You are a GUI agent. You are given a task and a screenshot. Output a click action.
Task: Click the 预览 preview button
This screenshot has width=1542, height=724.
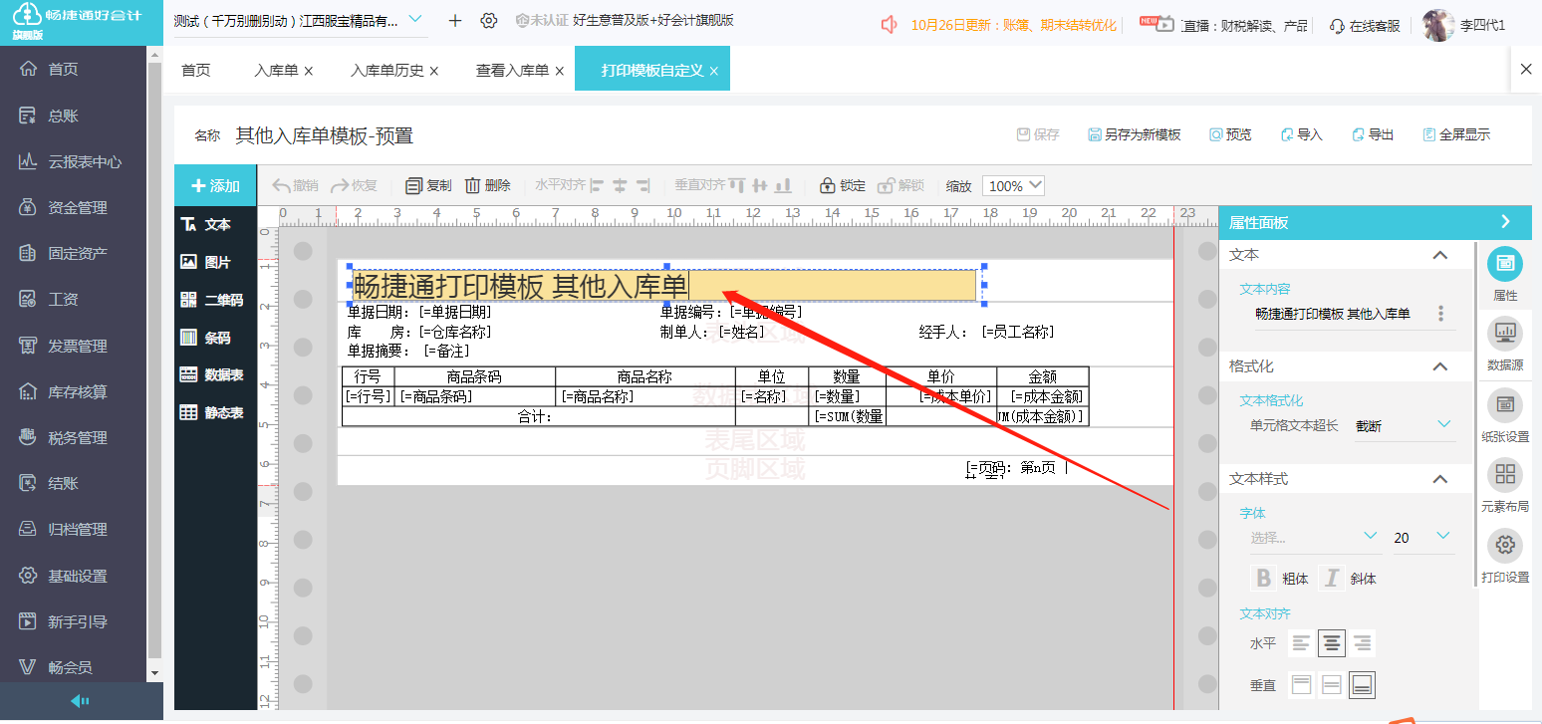(x=1230, y=134)
